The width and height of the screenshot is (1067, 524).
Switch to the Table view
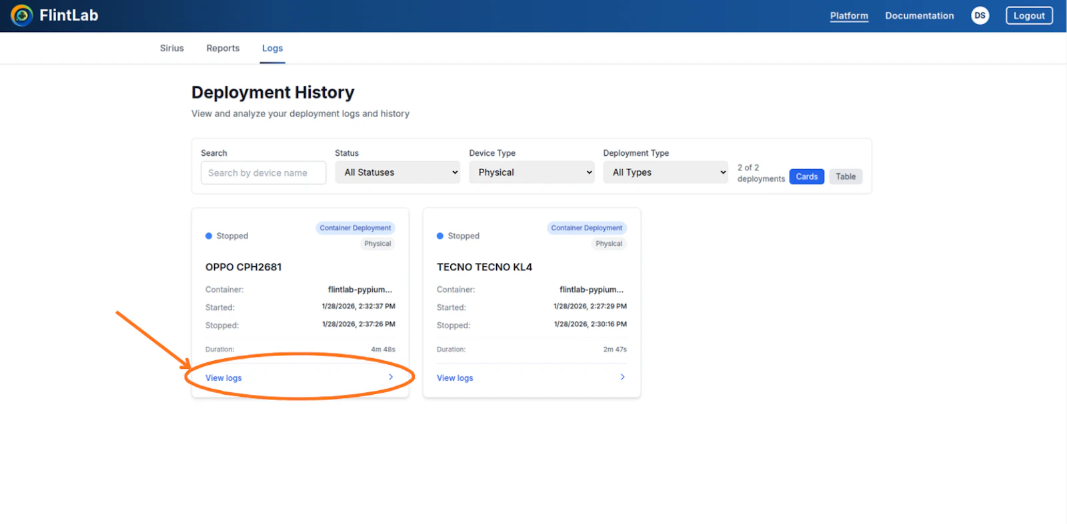pos(846,176)
